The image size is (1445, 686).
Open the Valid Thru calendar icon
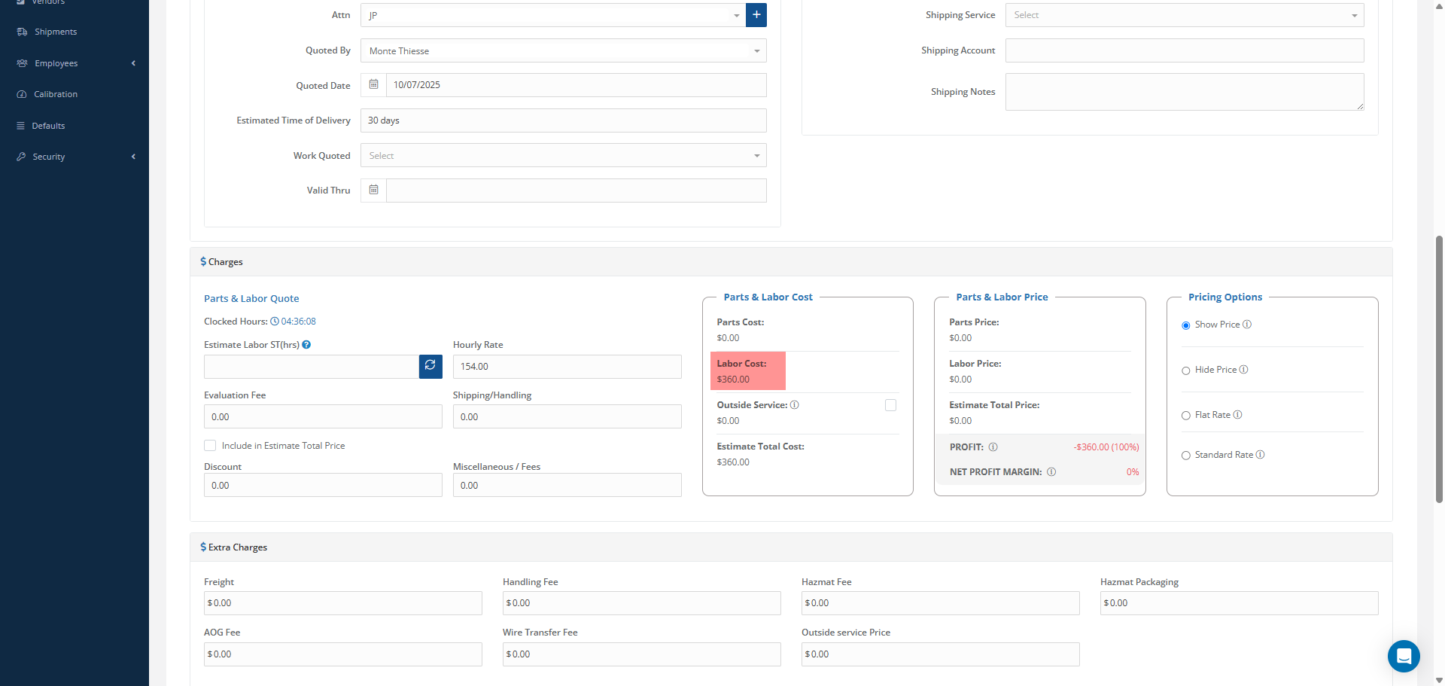point(373,191)
